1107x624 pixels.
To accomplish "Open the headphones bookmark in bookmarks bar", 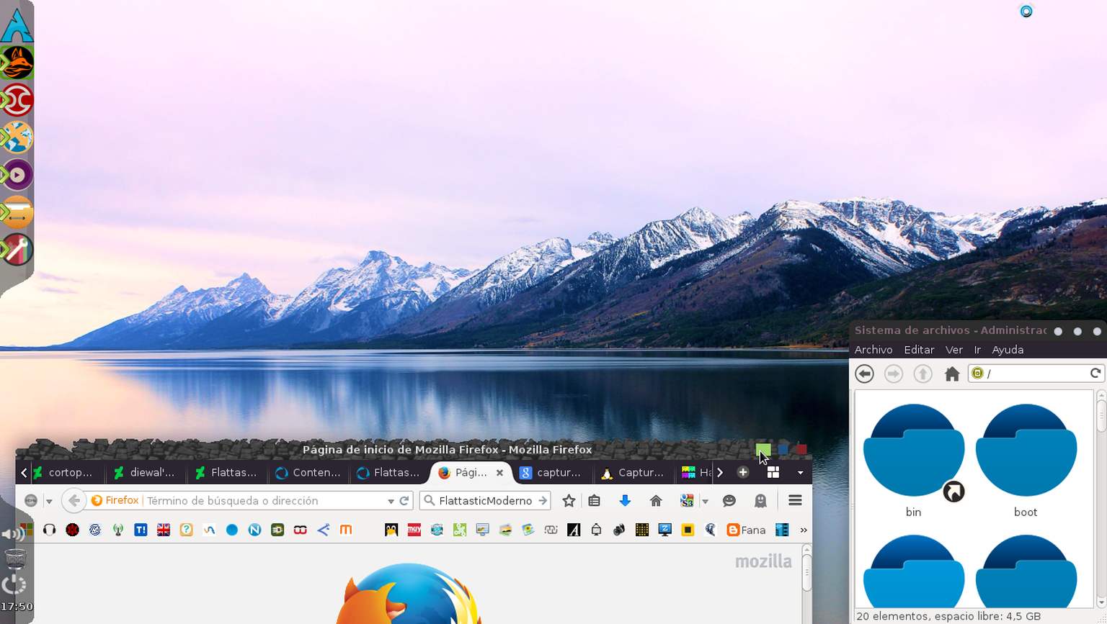I will coord(49,530).
